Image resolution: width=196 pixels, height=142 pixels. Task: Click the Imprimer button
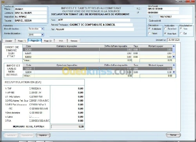tap(43, 135)
